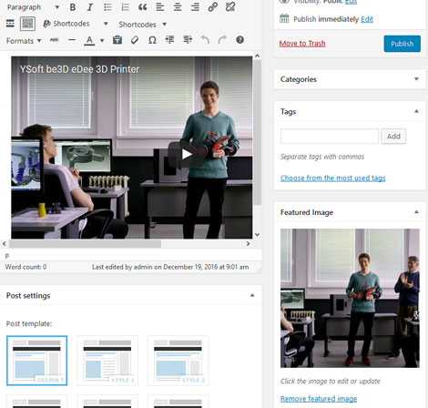The image size is (428, 408).
Task: Undo the last edit
Action: [205, 40]
